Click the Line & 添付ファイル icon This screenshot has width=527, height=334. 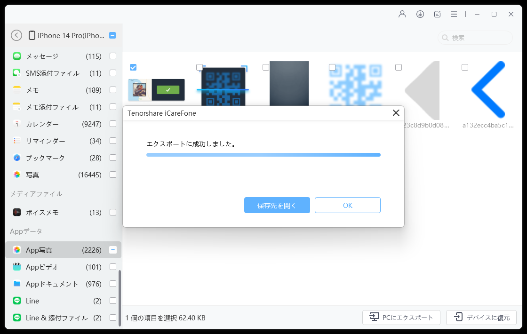coord(17,318)
